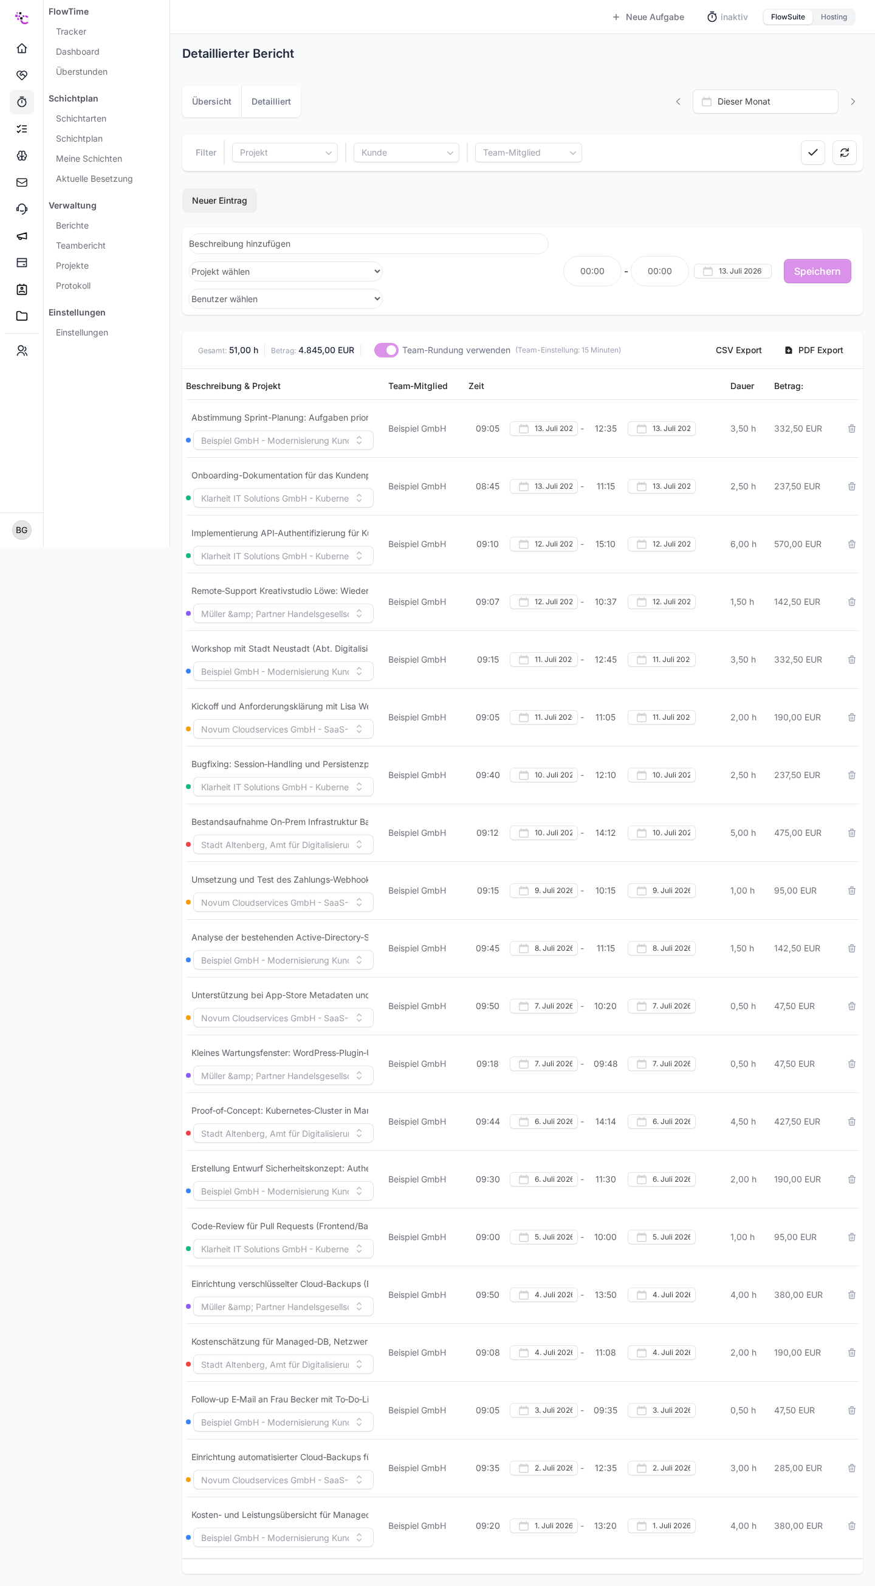Click the megaphone marketing sidebar icon

tap(21, 236)
